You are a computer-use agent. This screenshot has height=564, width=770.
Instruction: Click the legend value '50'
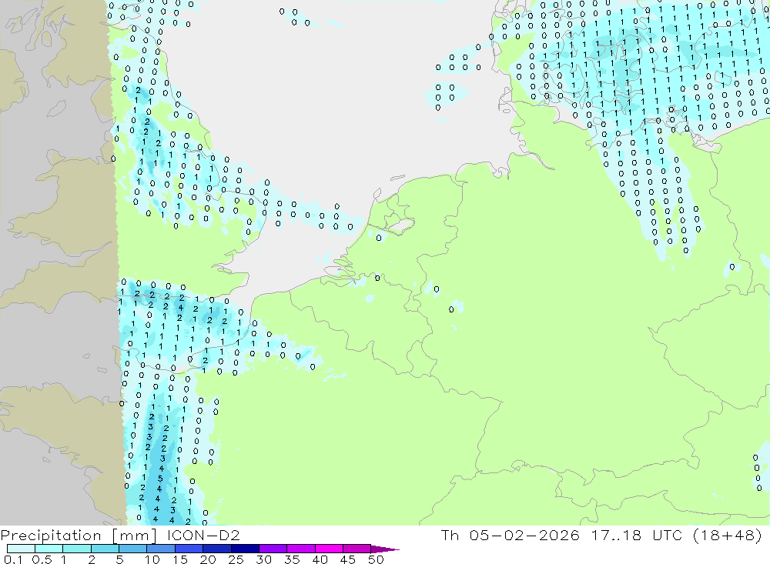376,559
